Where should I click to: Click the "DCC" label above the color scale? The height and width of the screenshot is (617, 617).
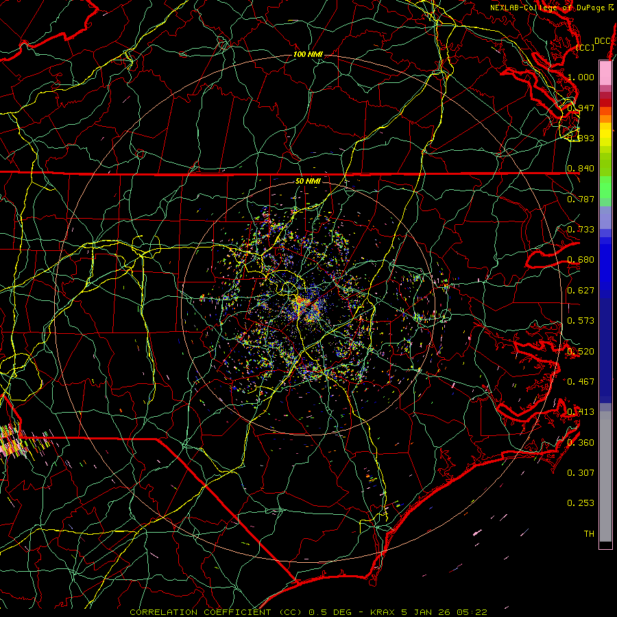coord(603,41)
